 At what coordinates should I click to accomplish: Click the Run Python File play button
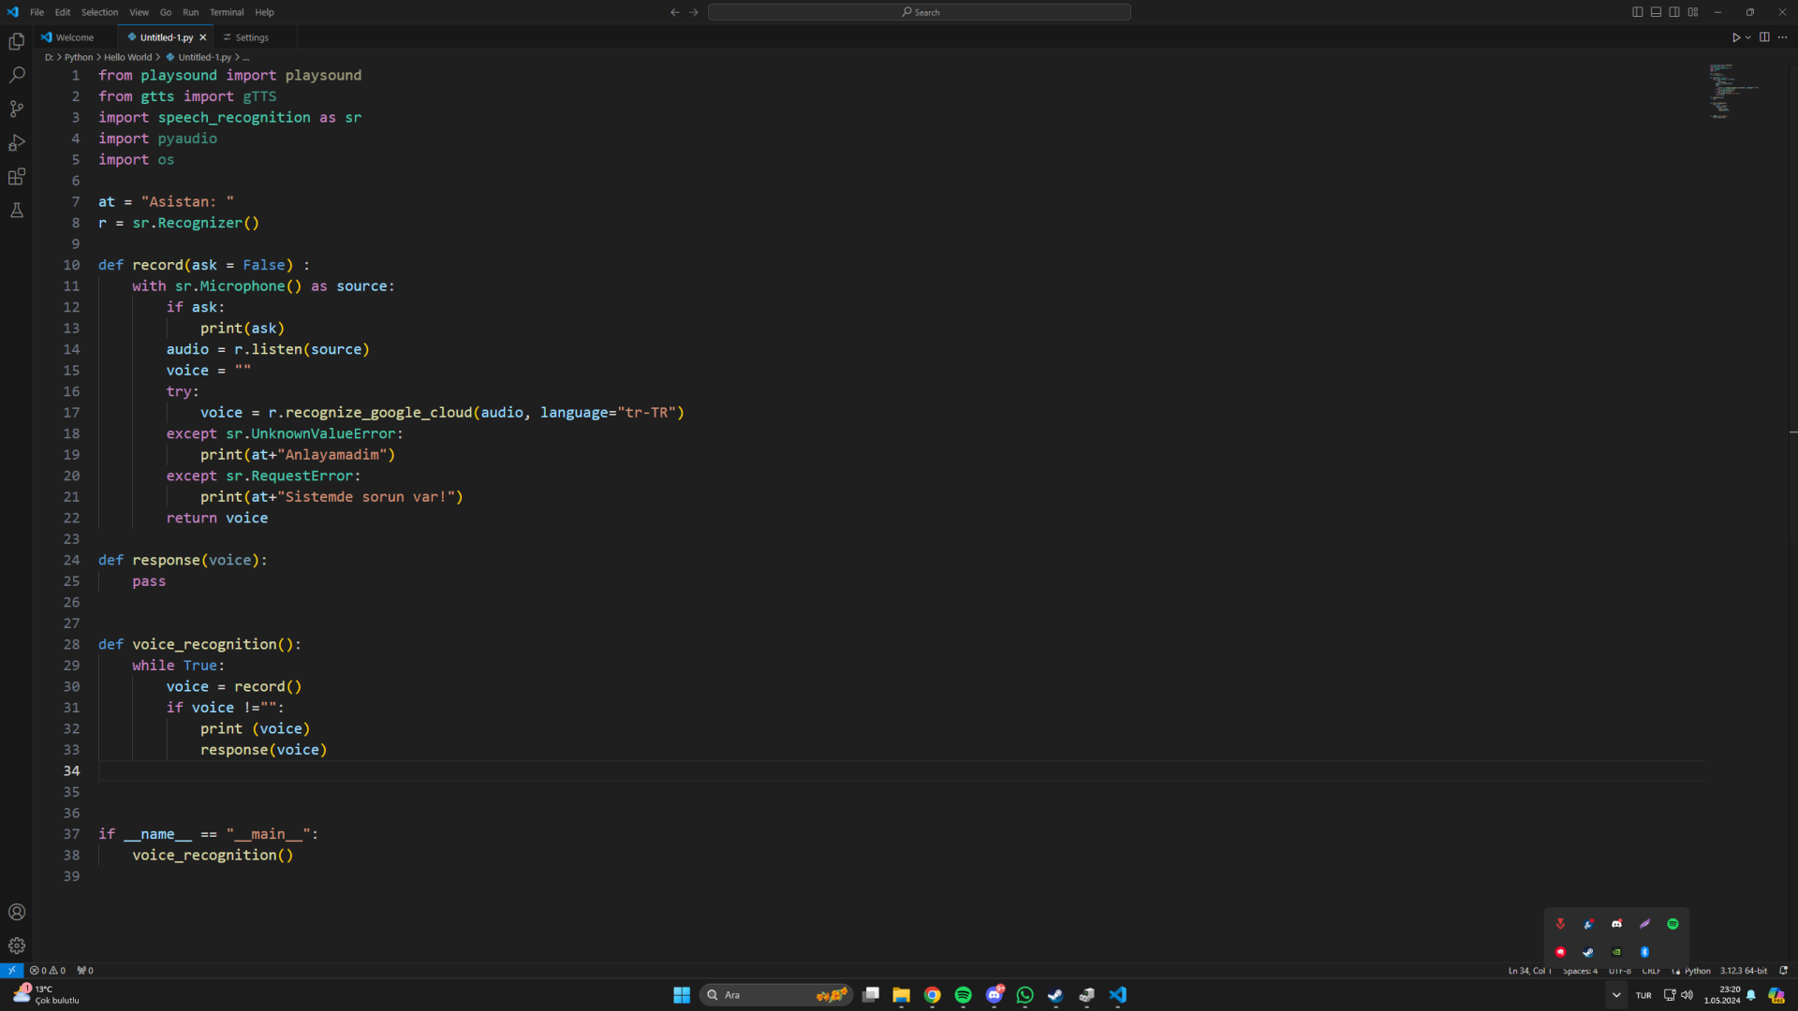coord(1735,37)
